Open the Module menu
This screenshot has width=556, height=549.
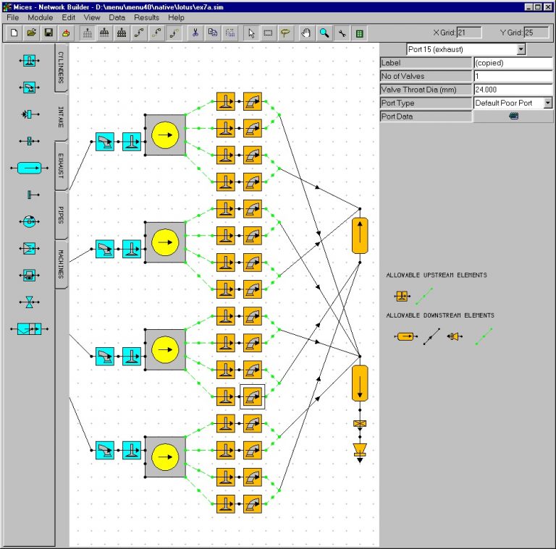pos(41,17)
